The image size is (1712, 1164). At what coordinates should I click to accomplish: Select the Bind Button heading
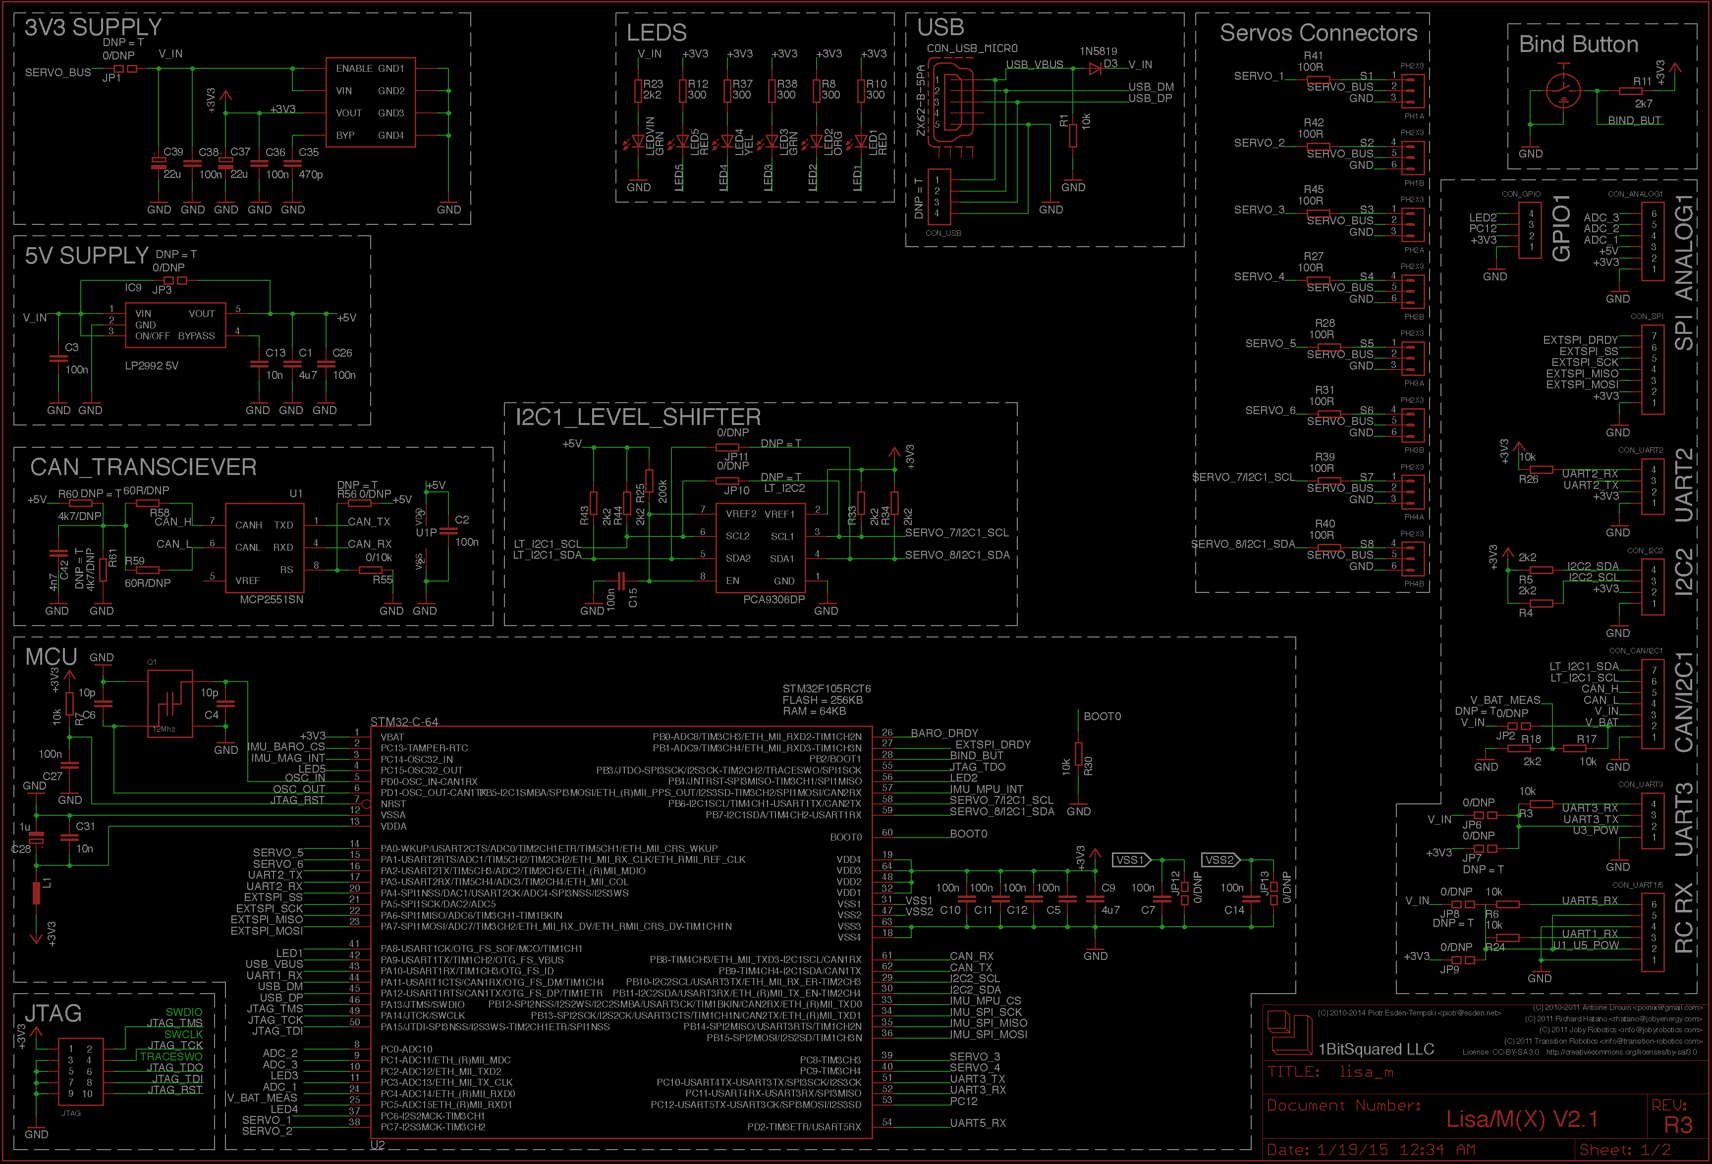coord(1579,44)
